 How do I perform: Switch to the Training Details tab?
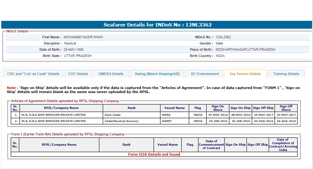tap(286, 74)
